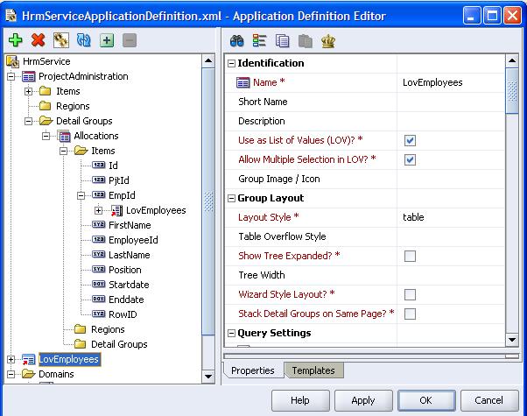Switch to the Templates tab
527x416 pixels.
313,370
